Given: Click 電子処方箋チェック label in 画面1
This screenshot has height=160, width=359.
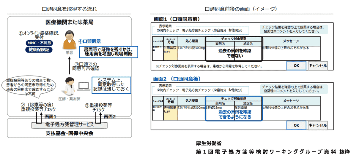Looking at the screenshot, I should (196, 30).
